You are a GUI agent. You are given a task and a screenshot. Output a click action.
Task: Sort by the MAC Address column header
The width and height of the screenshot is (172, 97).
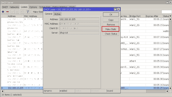[x=33, y=16]
